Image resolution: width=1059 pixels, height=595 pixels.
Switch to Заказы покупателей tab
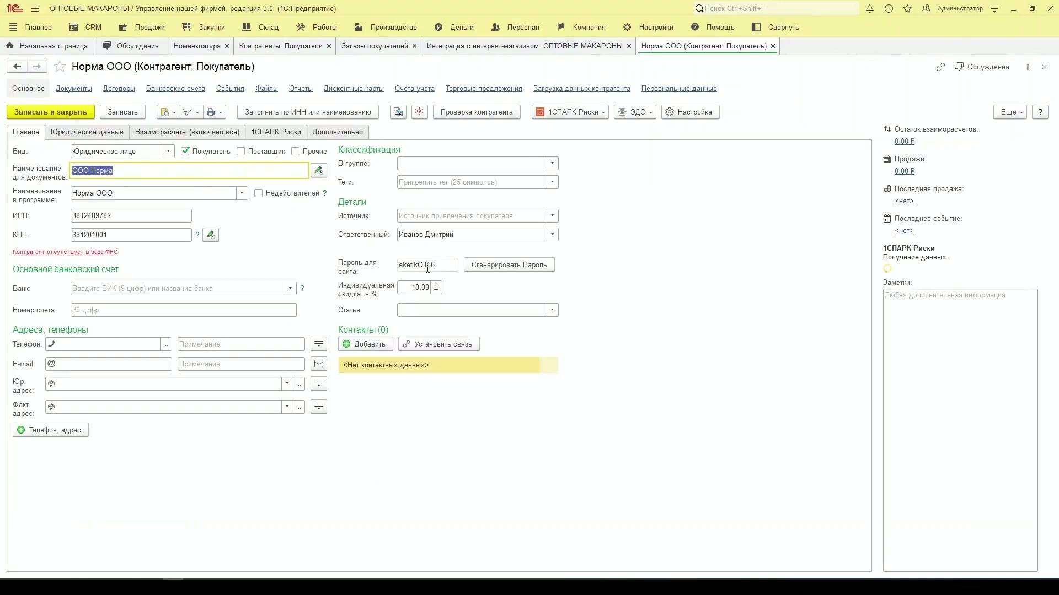(375, 46)
